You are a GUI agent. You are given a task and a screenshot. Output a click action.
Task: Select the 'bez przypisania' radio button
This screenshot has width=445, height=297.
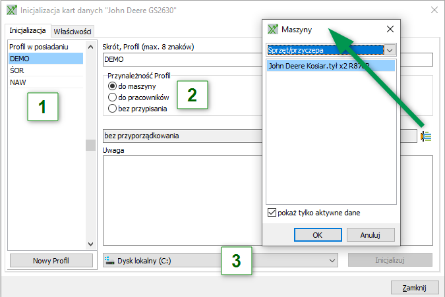[112, 108]
